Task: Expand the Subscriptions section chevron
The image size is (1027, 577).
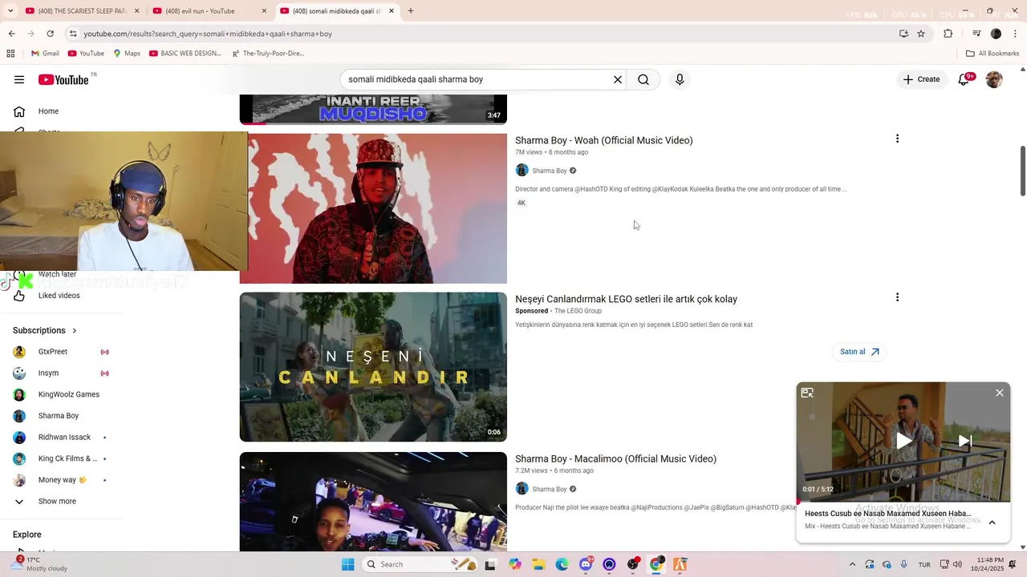Action: 75,330
